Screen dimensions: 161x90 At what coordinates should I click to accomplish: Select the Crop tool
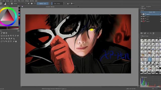4,38
